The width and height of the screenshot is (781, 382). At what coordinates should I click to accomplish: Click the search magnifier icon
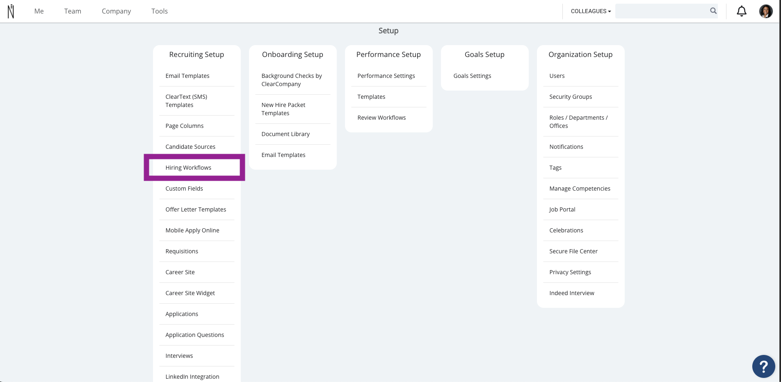(713, 11)
